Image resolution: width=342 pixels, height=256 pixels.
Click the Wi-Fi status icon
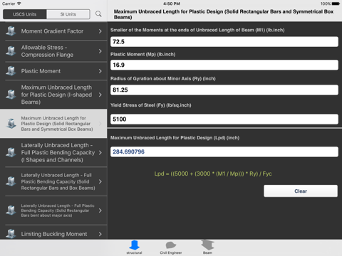(x=19, y=4)
